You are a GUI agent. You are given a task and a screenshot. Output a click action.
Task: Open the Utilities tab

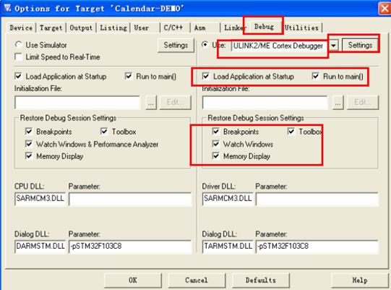coord(301,27)
